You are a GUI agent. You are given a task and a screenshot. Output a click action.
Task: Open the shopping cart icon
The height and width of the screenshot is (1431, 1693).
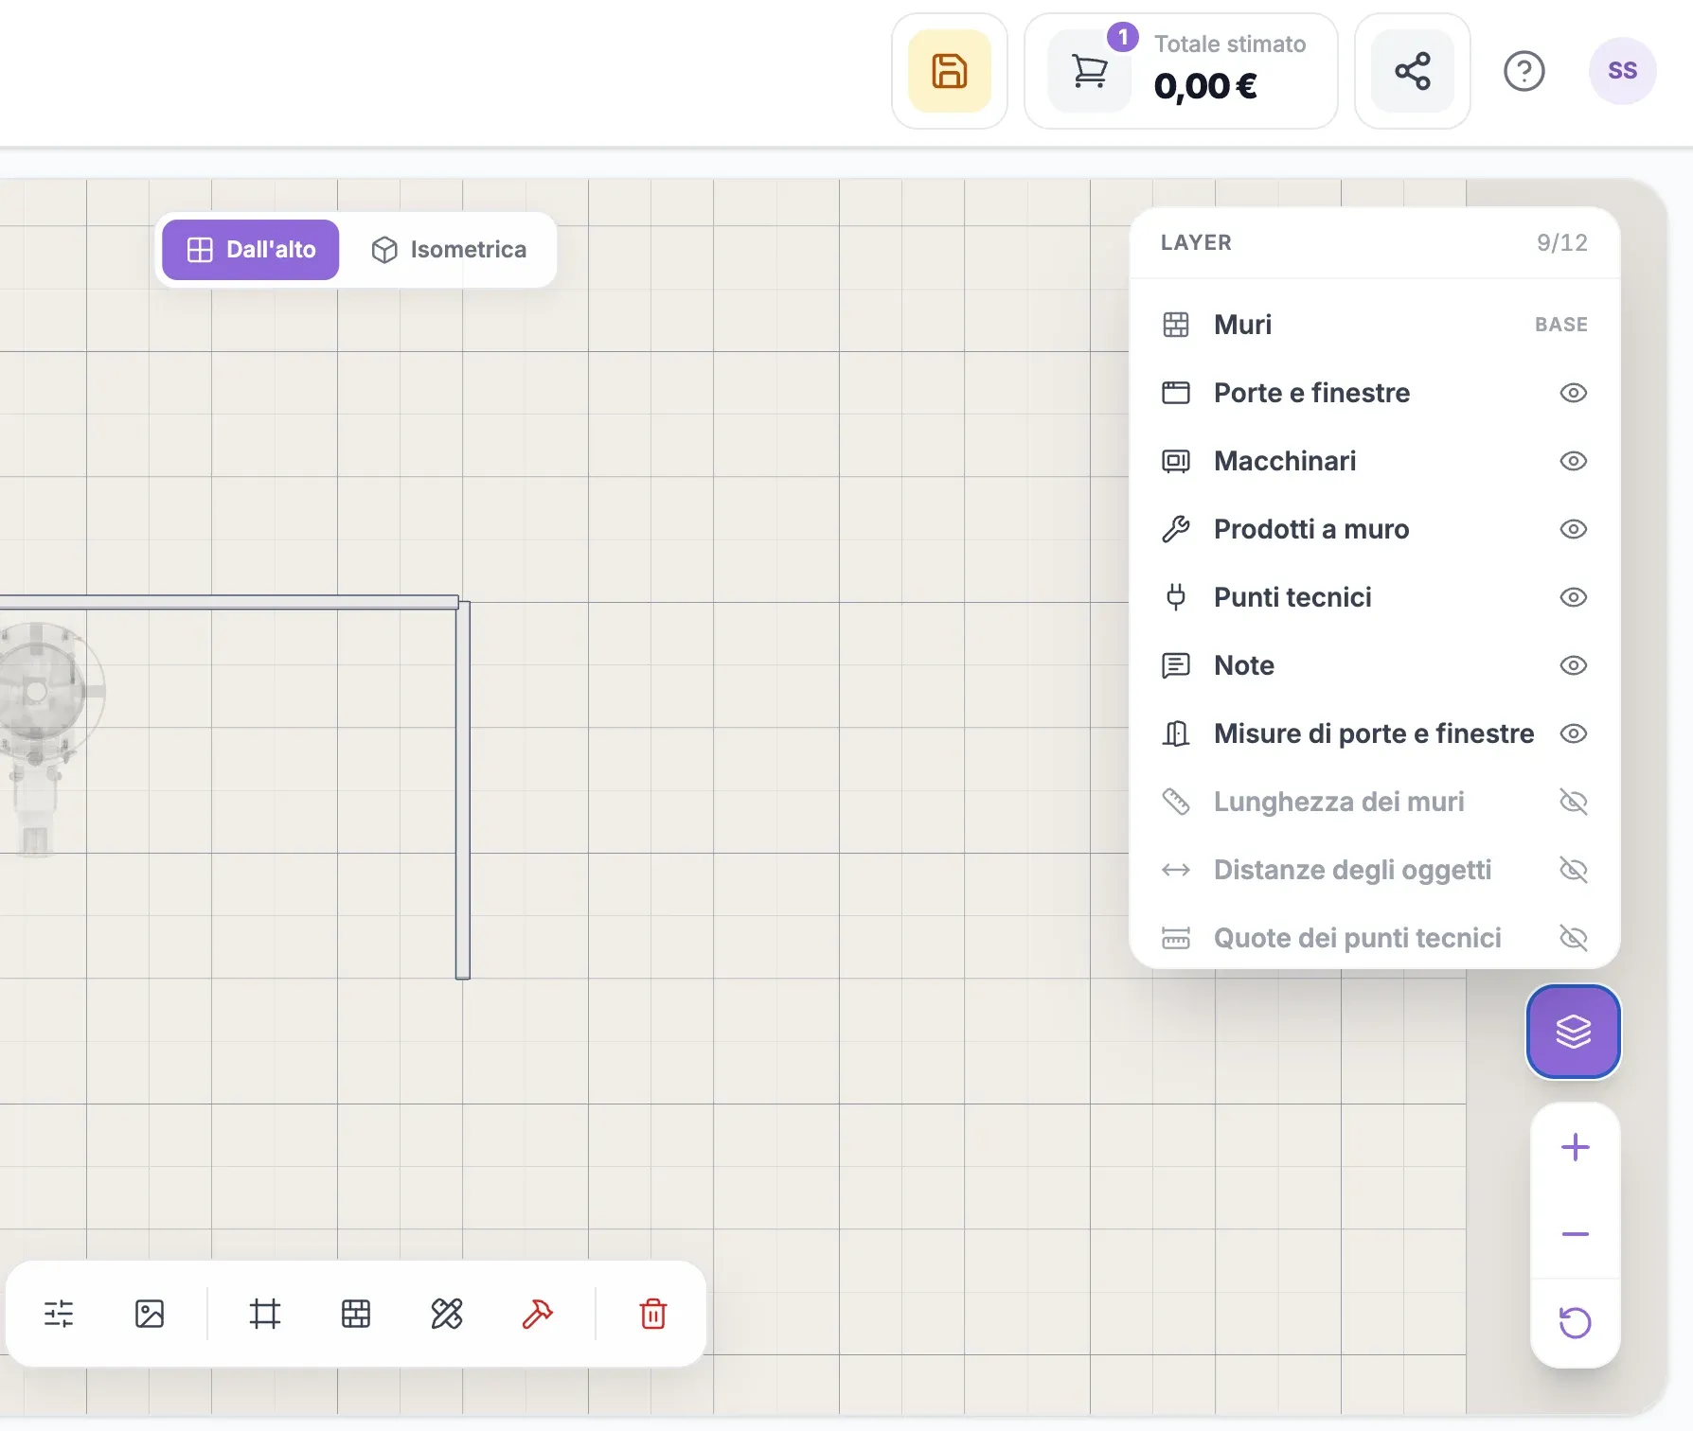tap(1089, 71)
